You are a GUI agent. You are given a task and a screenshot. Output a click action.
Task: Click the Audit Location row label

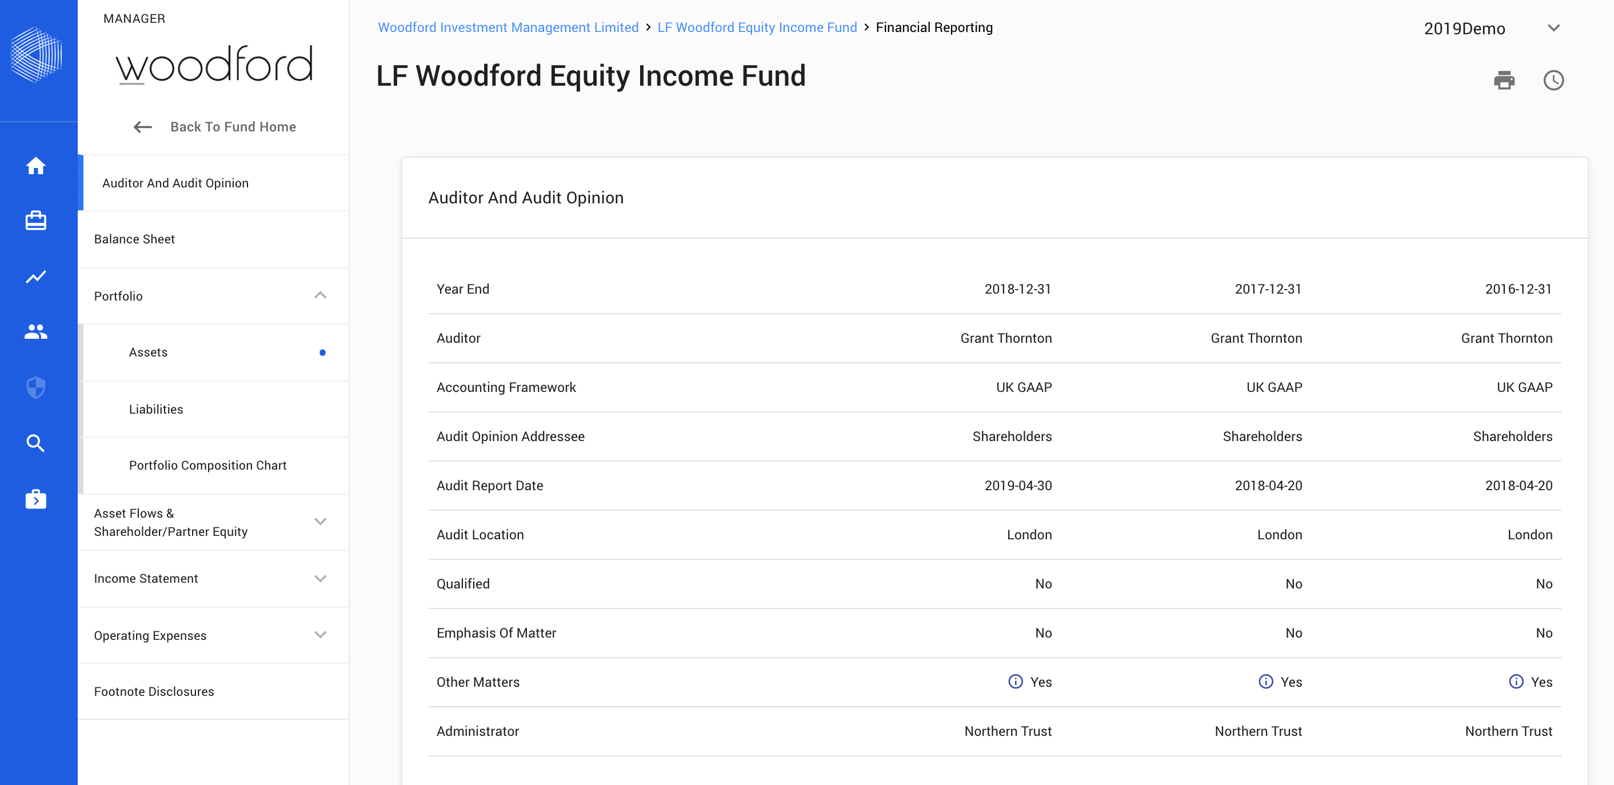tap(480, 534)
